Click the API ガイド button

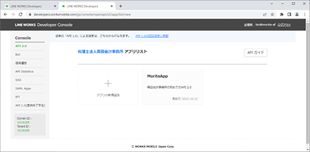(x=255, y=53)
